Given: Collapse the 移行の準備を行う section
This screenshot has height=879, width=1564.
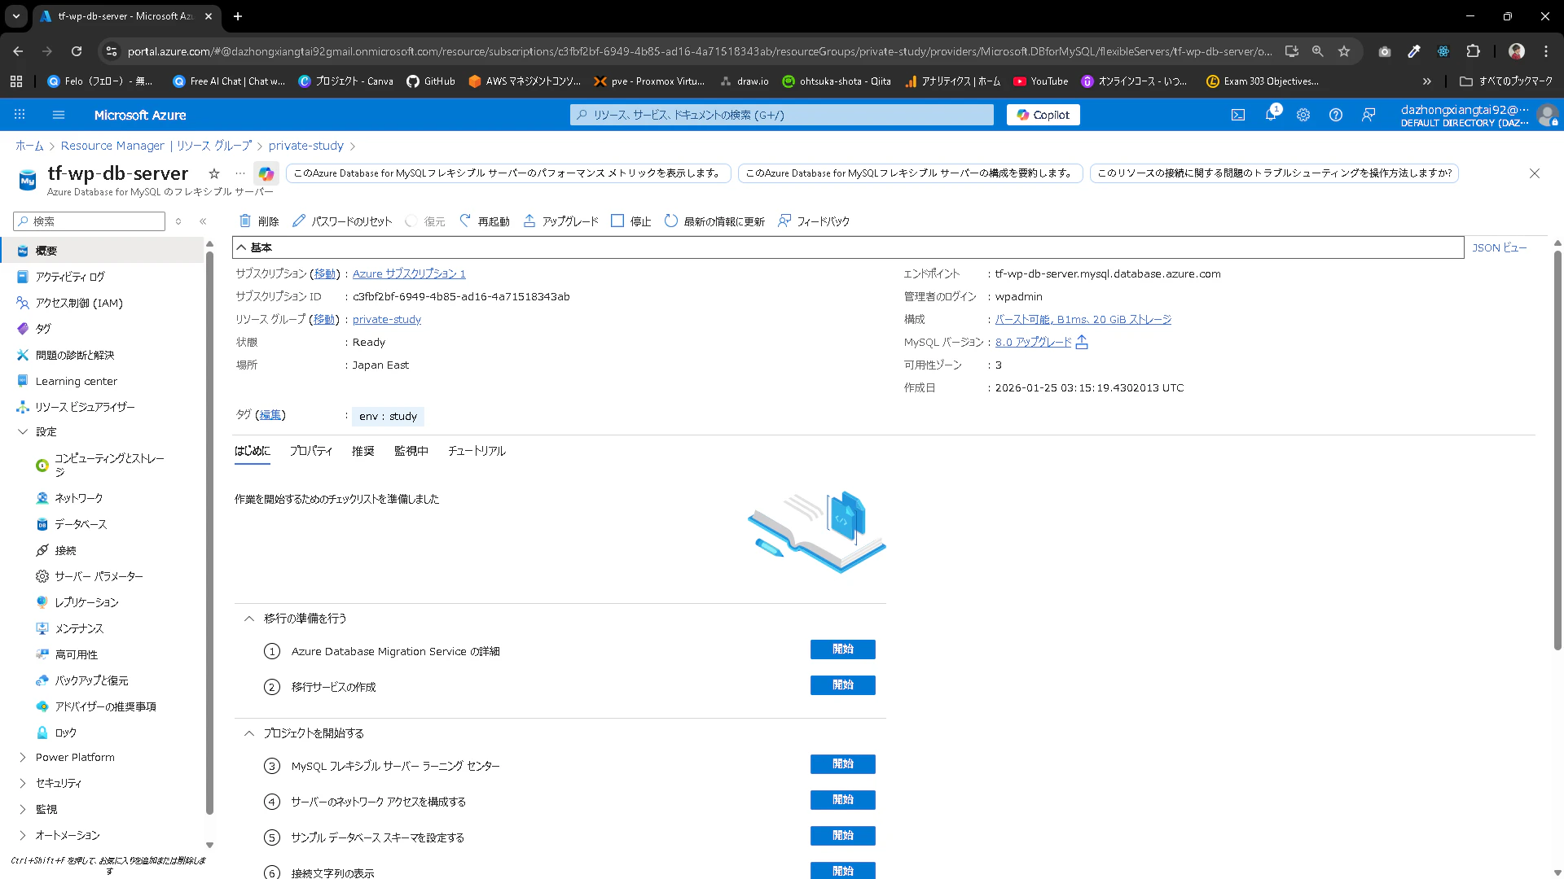Looking at the screenshot, I should [249, 619].
